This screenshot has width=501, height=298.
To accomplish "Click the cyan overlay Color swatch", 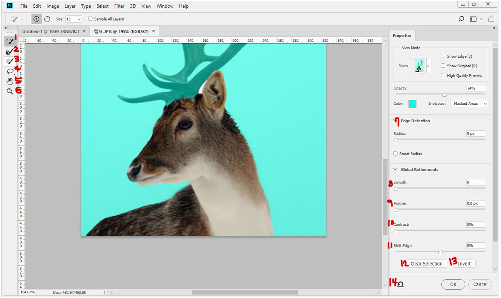I will [412, 104].
